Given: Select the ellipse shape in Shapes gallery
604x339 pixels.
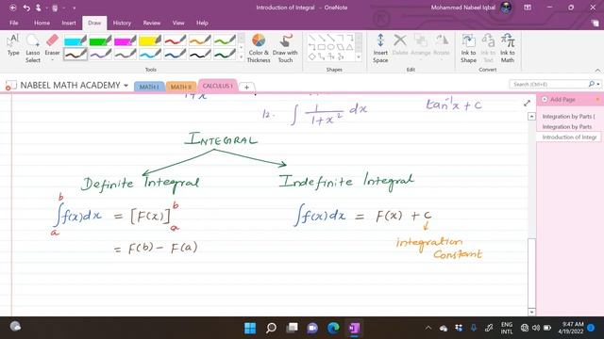Looking at the screenshot, I should pyautogui.click(x=330, y=47).
